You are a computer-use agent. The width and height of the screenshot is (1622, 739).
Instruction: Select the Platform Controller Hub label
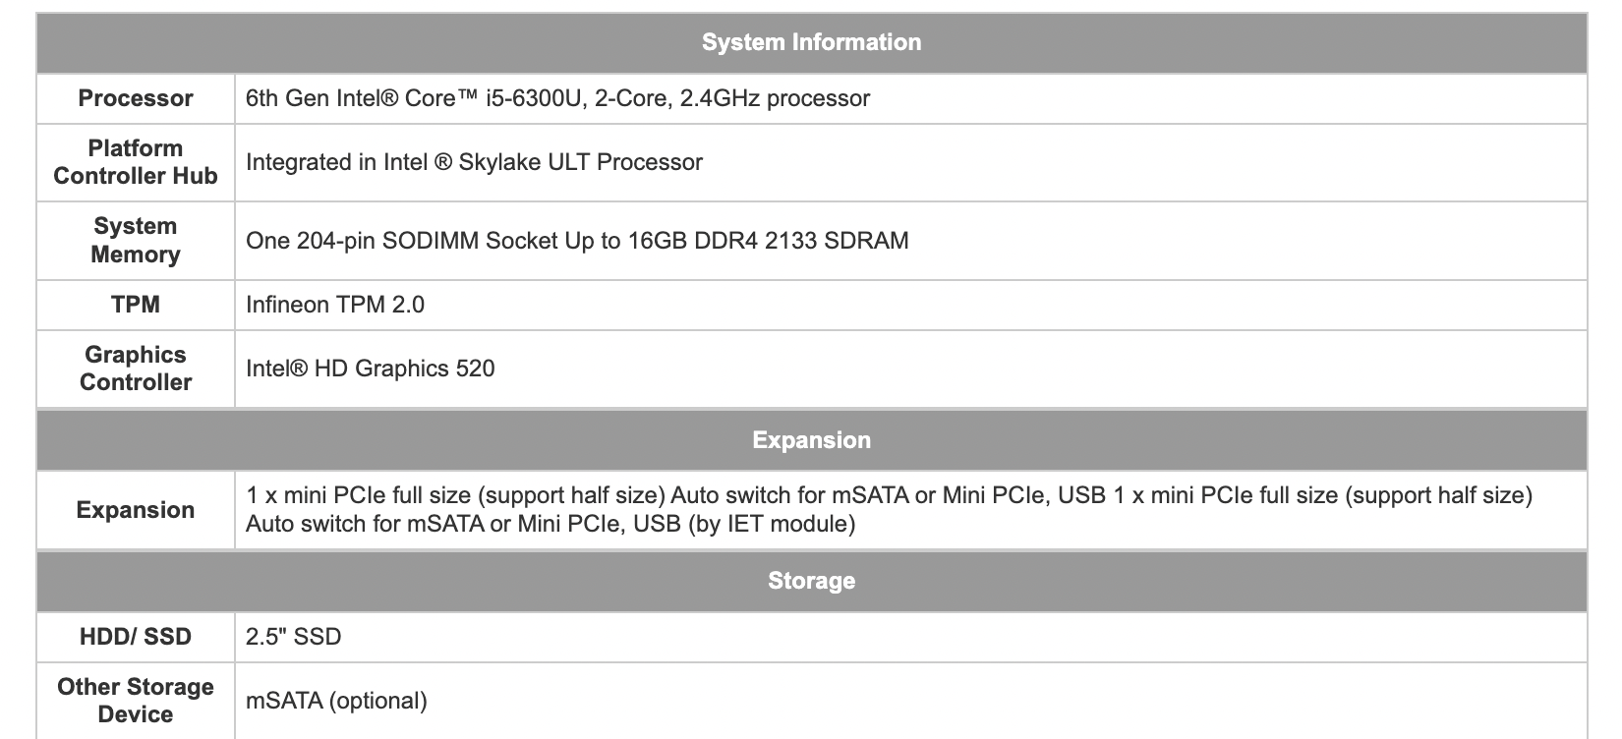136,162
